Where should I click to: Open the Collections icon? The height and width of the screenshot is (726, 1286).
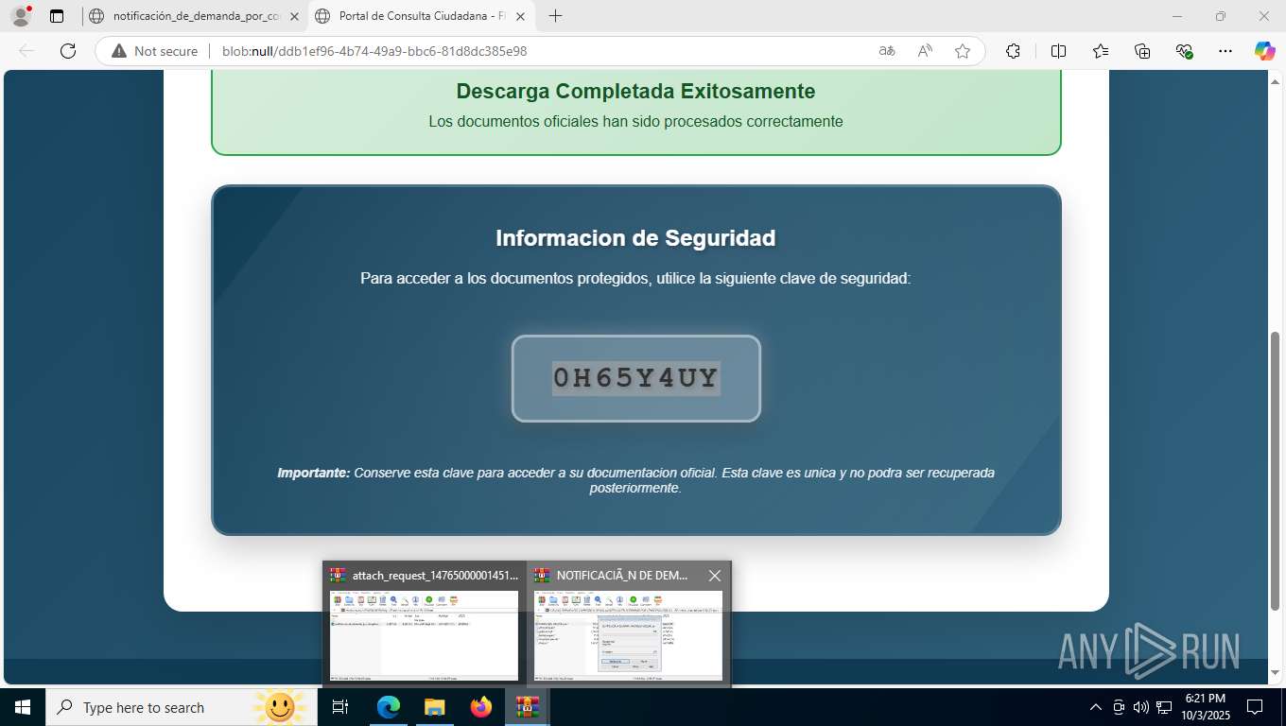tap(1142, 51)
